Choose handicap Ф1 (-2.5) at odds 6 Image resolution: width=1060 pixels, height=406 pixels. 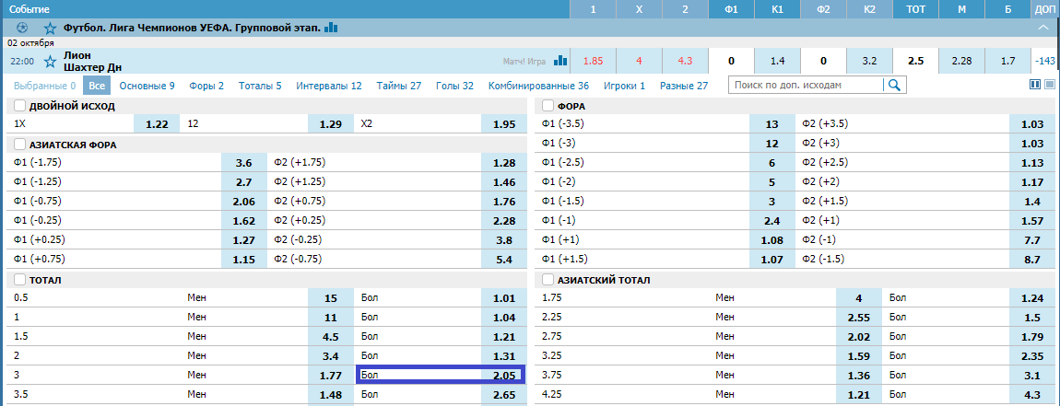[772, 163]
